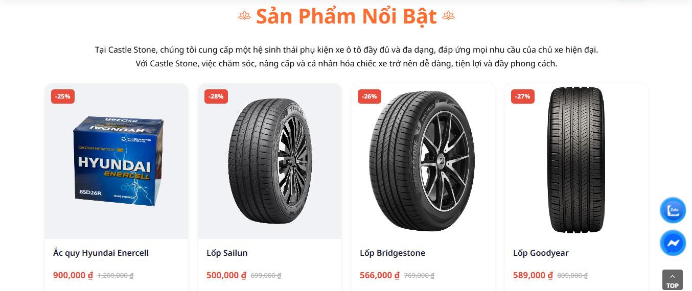Click the -26% discount badge

click(369, 96)
